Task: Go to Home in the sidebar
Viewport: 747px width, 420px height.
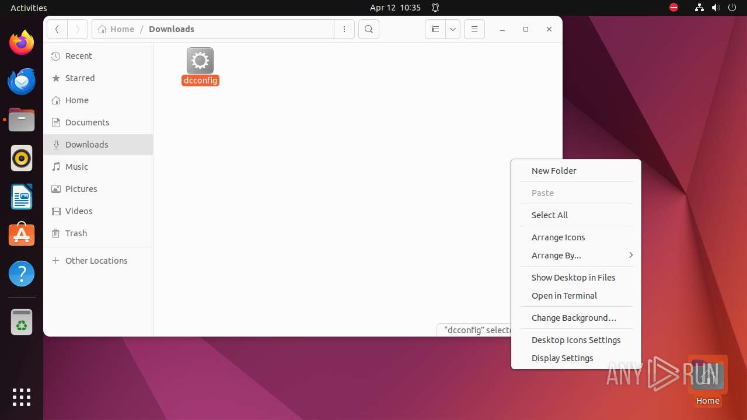Action: click(98, 100)
